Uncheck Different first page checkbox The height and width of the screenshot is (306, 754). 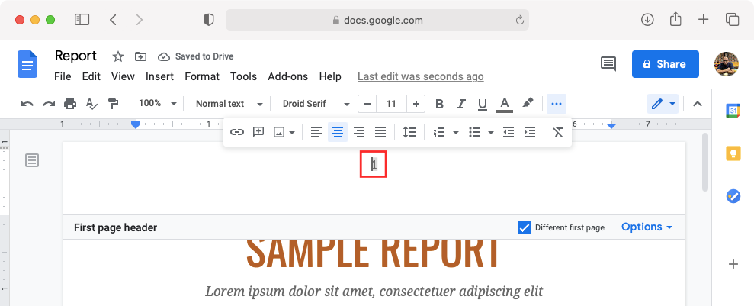click(x=524, y=227)
